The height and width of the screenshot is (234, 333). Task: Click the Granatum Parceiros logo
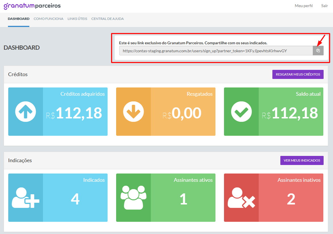pyautogui.click(x=32, y=6)
